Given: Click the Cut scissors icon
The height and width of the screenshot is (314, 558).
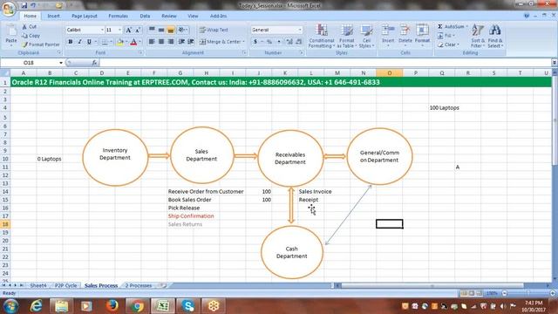Looking at the screenshot, I should click(24, 27).
